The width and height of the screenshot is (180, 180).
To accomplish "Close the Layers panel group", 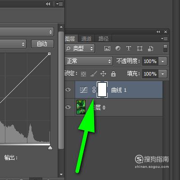I will pyautogui.click(x=166, y=32).
